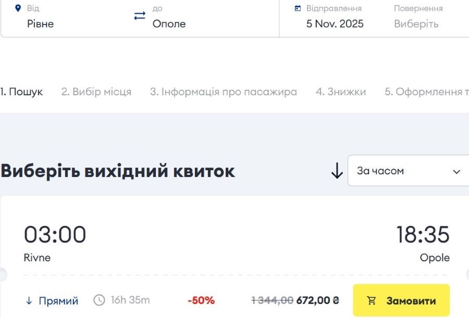469x318 pixels.
Task: Click the clock icon beside 16h 35m
Action: click(x=99, y=300)
